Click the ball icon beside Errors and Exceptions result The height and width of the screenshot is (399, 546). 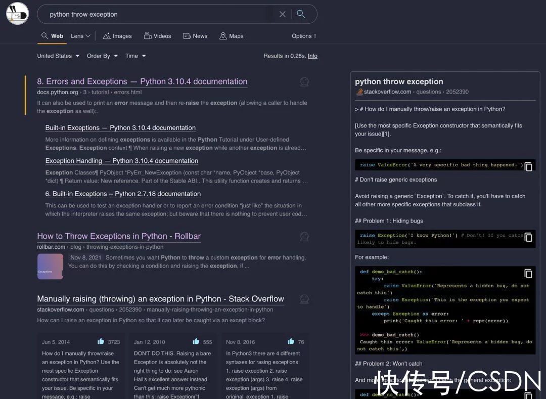[x=304, y=82]
